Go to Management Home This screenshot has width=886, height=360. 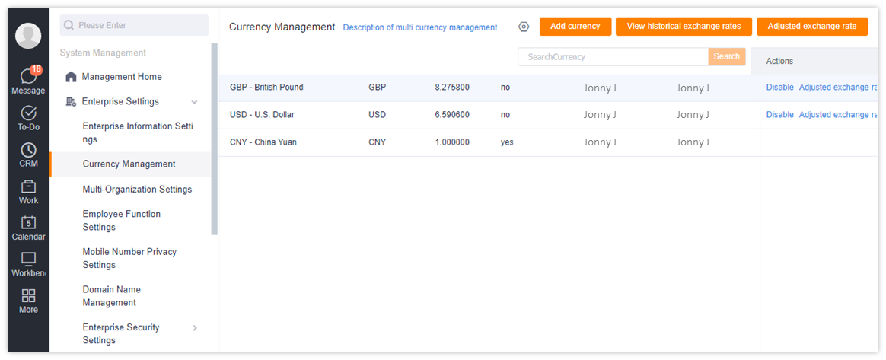coord(122,77)
